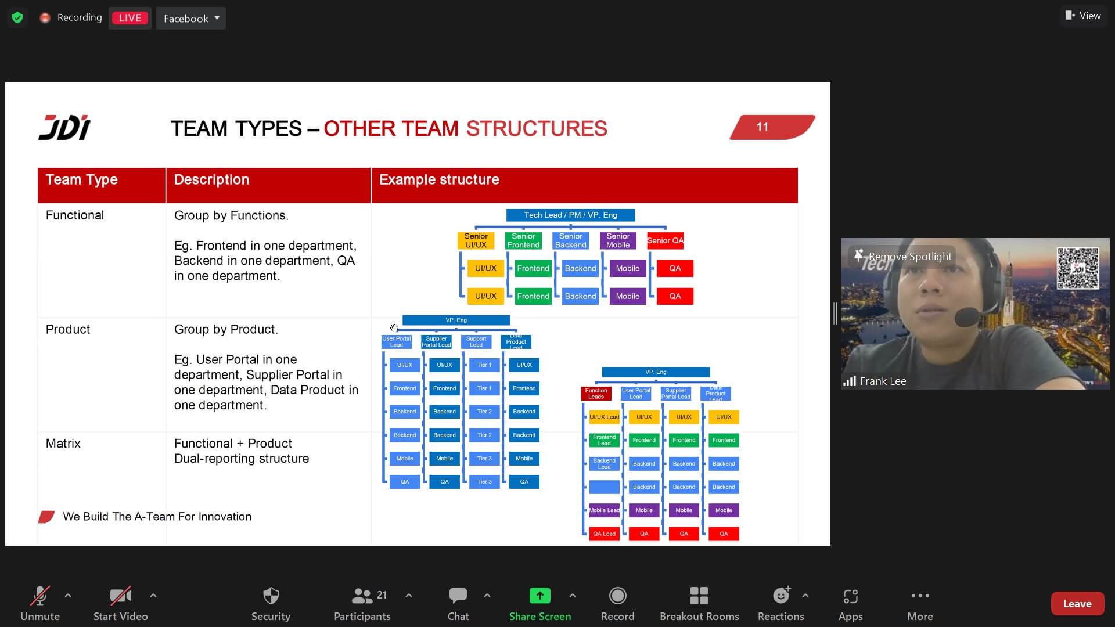Expand audio options arrow beside Unmute
This screenshot has width=1115, height=627.
68,596
